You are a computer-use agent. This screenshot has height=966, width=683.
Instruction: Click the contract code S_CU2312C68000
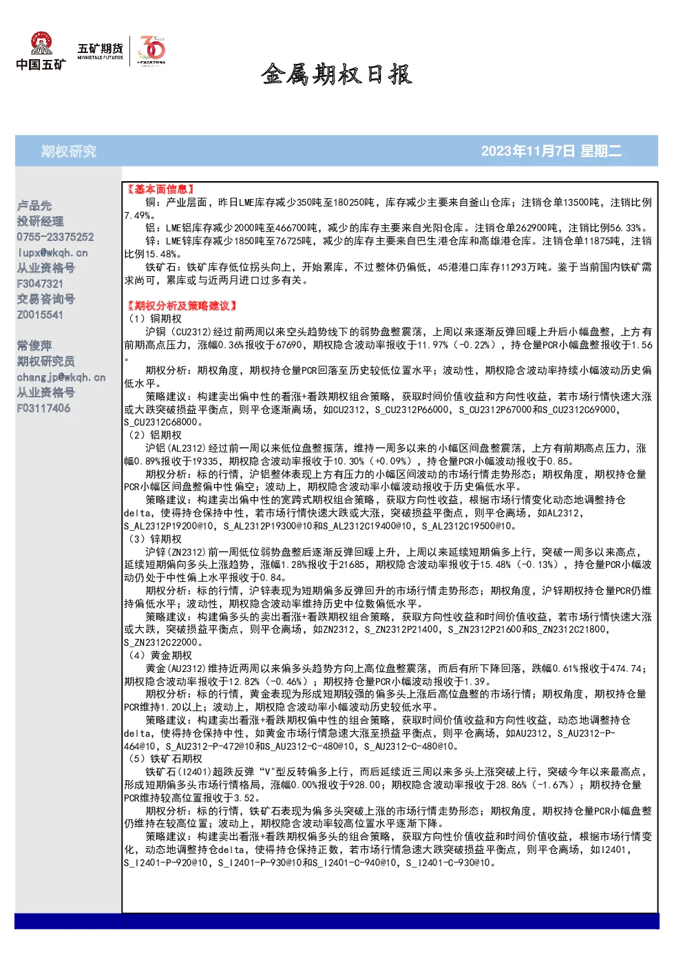click(160, 423)
